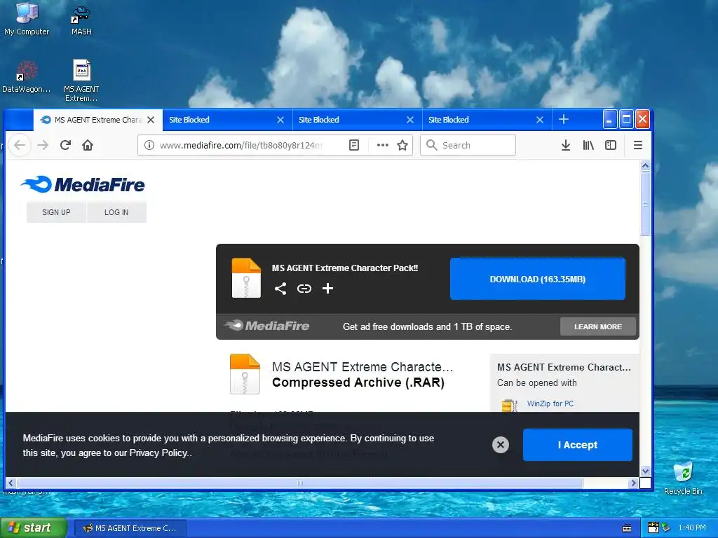This screenshot has height=538, width=718.
Task: Open page actions three-dot menu
Action: point(382,145)
